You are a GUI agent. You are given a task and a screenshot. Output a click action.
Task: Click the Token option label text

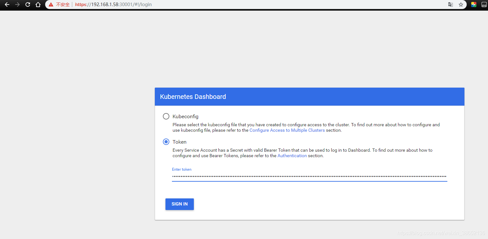(179, 142)
